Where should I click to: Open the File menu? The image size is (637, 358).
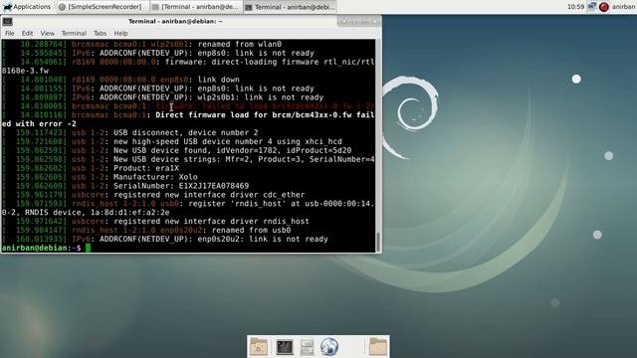click(9, 33)
